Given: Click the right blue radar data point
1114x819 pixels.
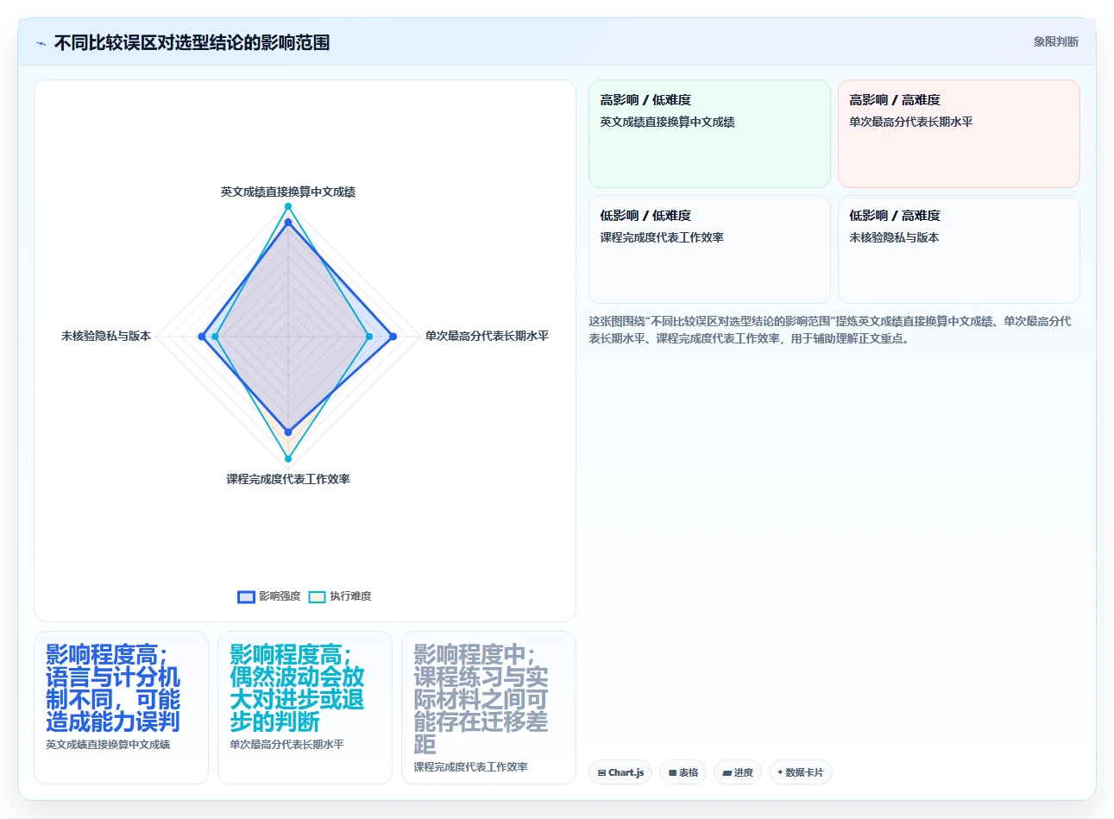Looking at the screenshot, I should pyautogui.click(x=393, y=337).
